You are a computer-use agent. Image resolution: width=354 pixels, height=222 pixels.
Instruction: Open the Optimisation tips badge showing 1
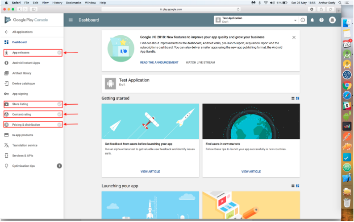pyautogui.click(x=59, y=166)
